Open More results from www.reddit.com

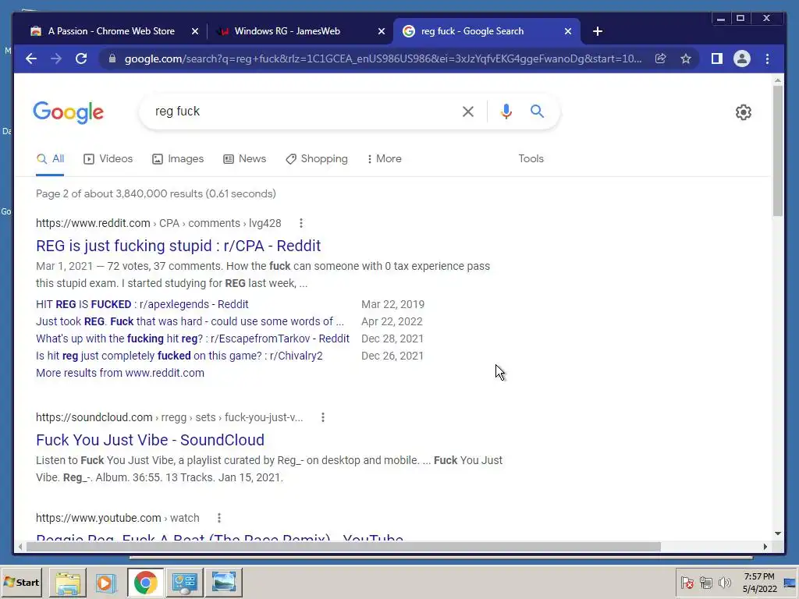point(119,373)
